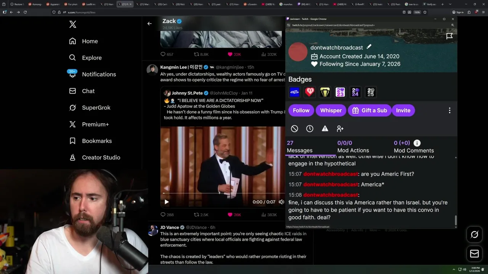The image size is (488, 274).
Task: Click the Grok floating icon
Action: pos(474,234)
